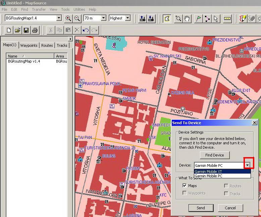The width and height of the screenshot is (261, 217).
Task: Open the 70 m zoom scale dropdown
Action: coord(103,18)
